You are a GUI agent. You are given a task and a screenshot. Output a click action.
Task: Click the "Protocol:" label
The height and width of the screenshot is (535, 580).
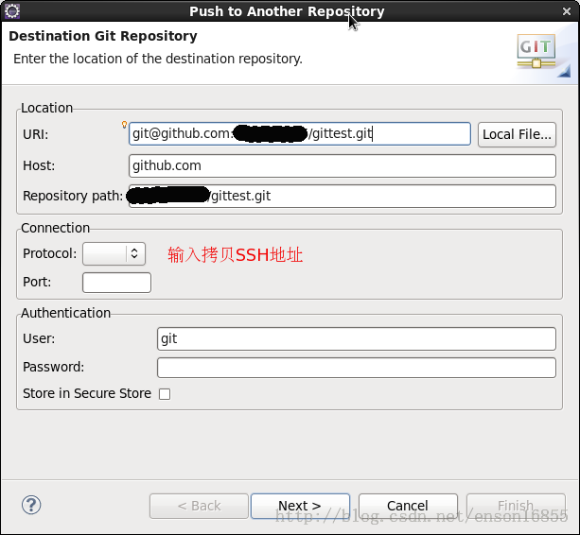(x=49, y=254)
